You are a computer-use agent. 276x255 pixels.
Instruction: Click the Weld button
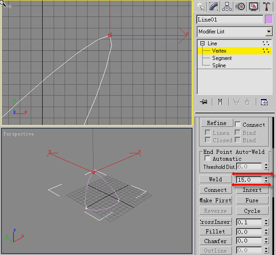point(215,179)
